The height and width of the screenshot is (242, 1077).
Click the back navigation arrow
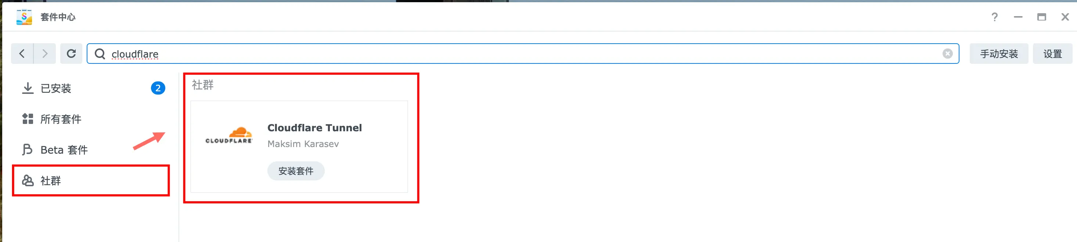[22, 54]
